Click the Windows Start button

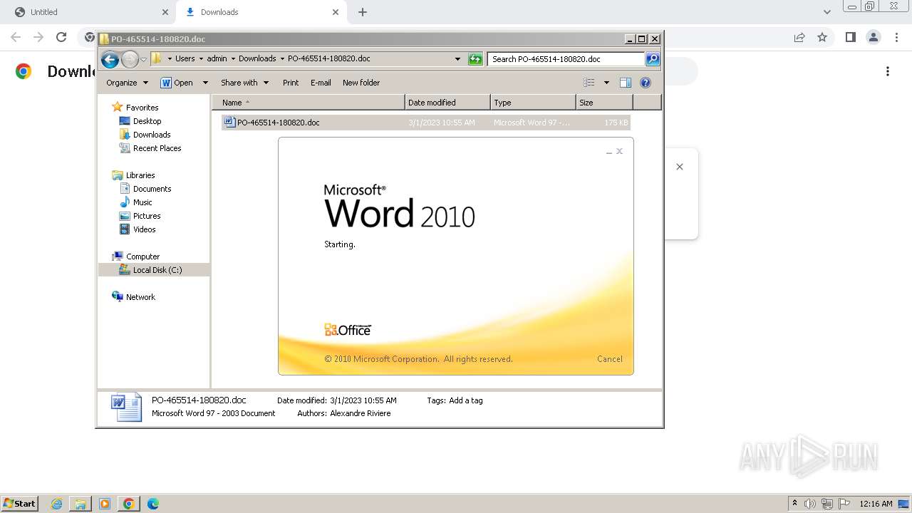(x=20, y=503)
